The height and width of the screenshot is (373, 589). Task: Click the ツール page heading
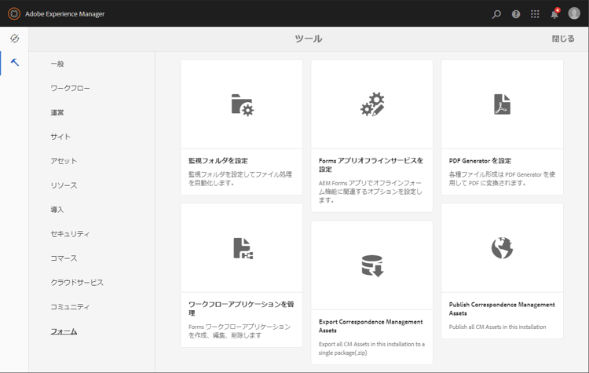pos(309,38)
